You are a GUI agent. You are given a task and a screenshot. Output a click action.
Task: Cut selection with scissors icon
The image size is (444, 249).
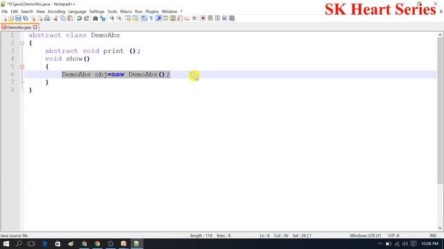tap(55, 19)
